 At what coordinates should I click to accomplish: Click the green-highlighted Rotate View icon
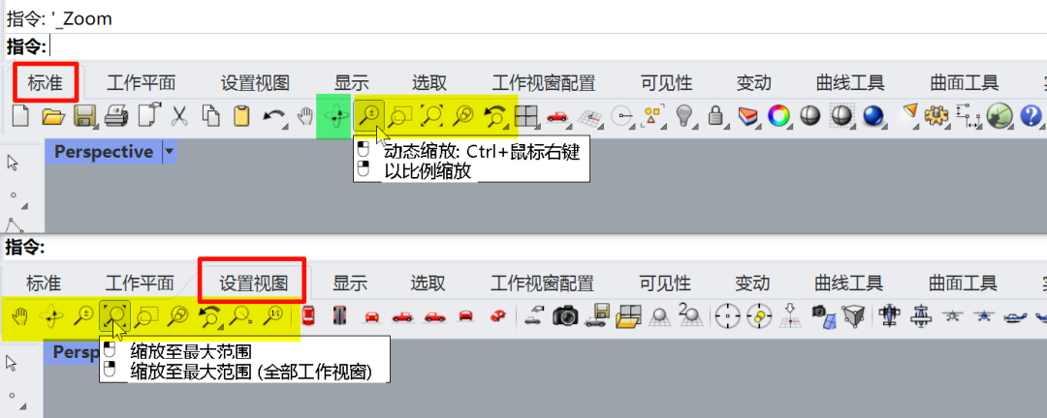pos(335,117)
